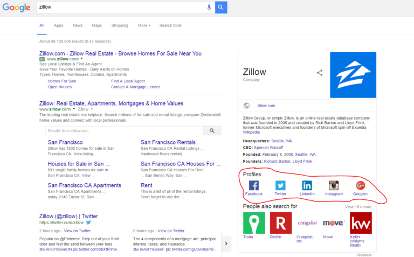Click founder Lloyd Frink link

[302, 161]
